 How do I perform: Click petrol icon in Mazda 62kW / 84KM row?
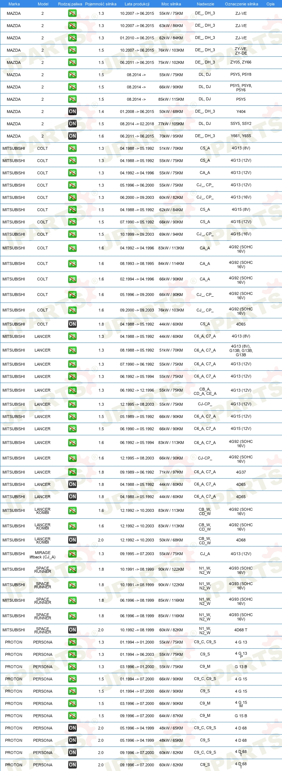coord(72,38)
